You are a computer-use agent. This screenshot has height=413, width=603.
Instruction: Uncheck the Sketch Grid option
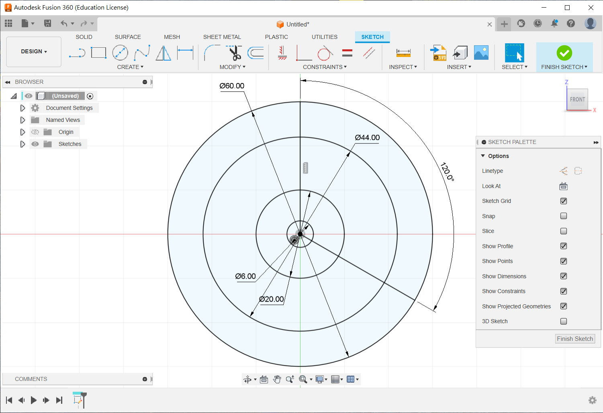coord(563,201)
